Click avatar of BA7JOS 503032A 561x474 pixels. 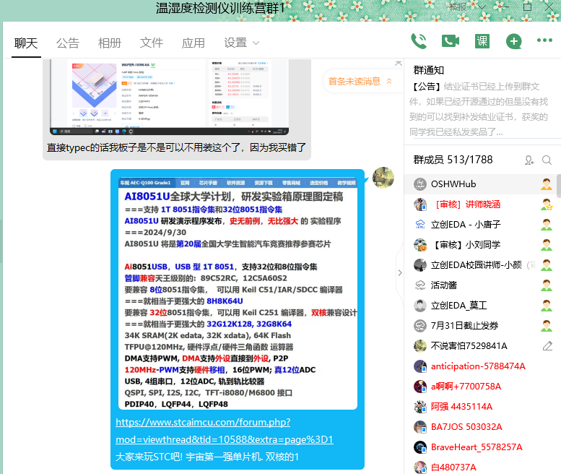pyautogui.click(x=420, y=427)
